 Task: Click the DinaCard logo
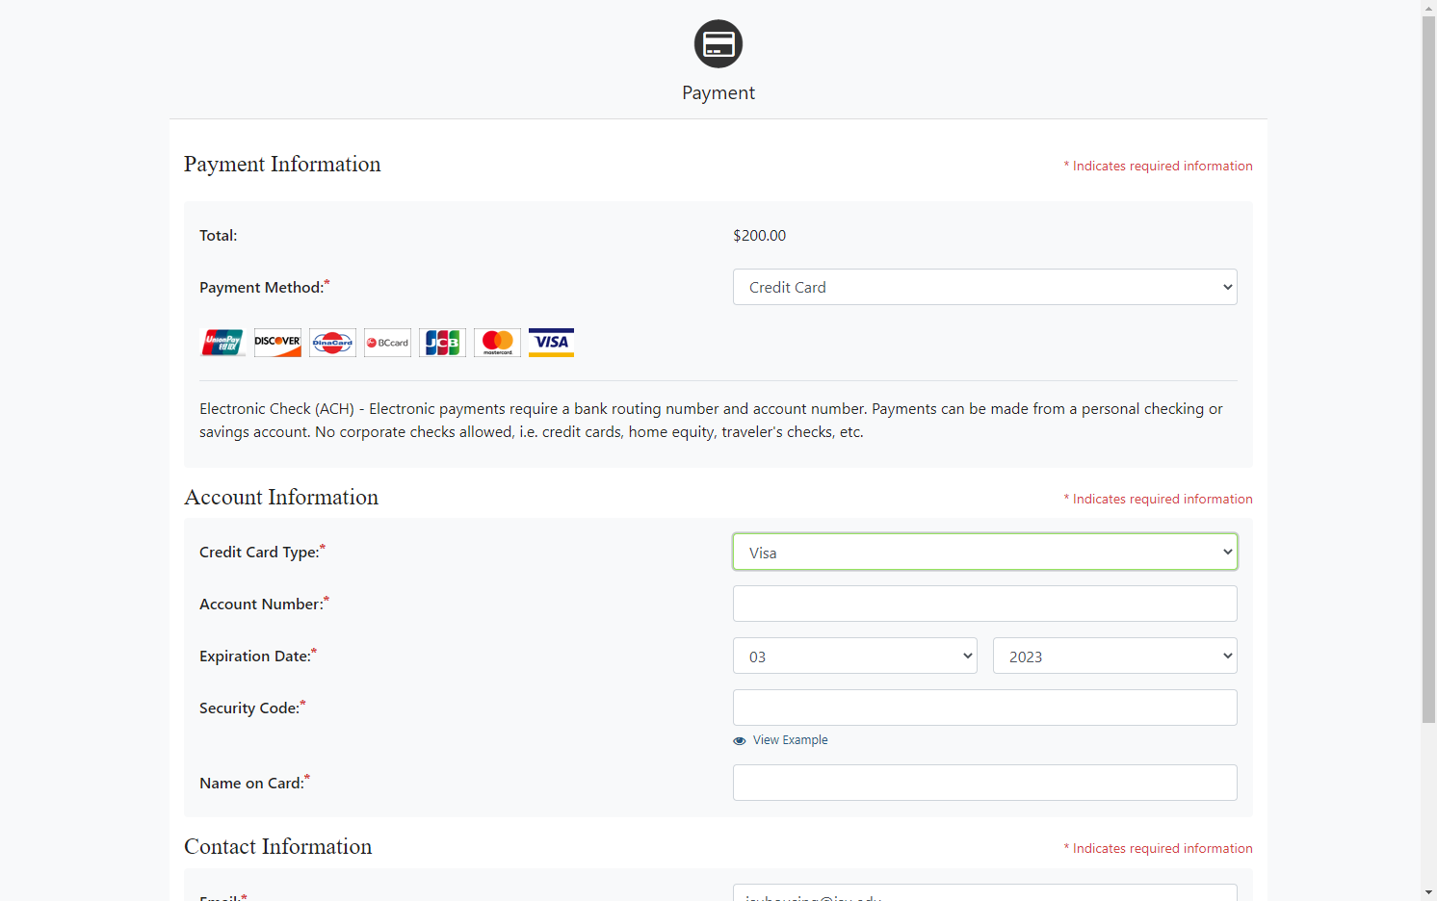tap(332, 343)
